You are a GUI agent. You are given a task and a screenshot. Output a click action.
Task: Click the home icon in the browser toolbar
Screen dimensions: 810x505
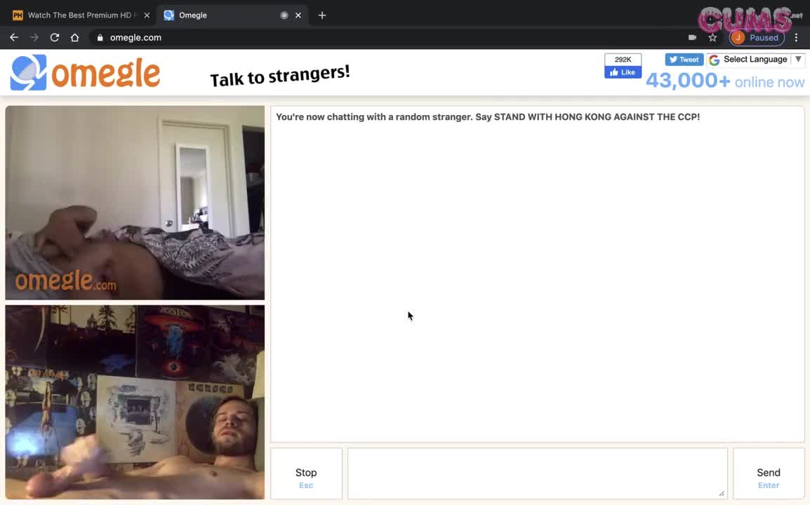point(74,37)
